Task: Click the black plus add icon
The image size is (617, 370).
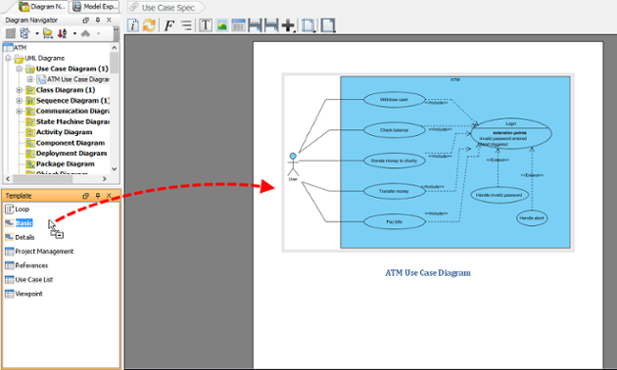Action: [x=289, y=26]
